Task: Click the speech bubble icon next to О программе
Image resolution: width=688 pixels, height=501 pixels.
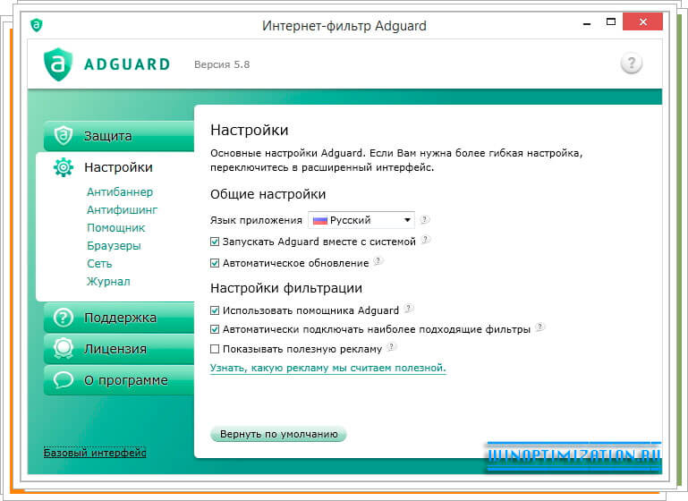Action: [x=64, y=380]
